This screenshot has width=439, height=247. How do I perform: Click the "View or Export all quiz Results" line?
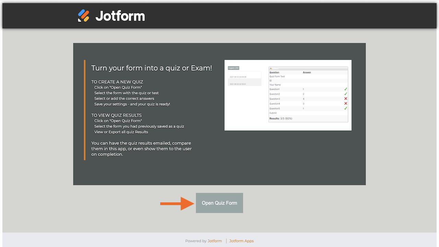121,132
